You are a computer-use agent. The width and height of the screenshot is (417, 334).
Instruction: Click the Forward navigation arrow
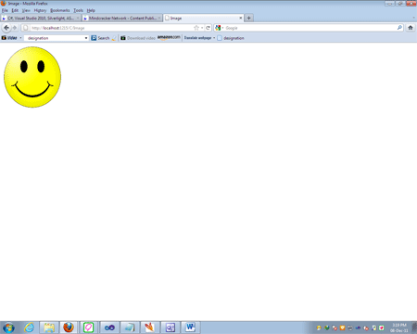(x=15, y=28)
